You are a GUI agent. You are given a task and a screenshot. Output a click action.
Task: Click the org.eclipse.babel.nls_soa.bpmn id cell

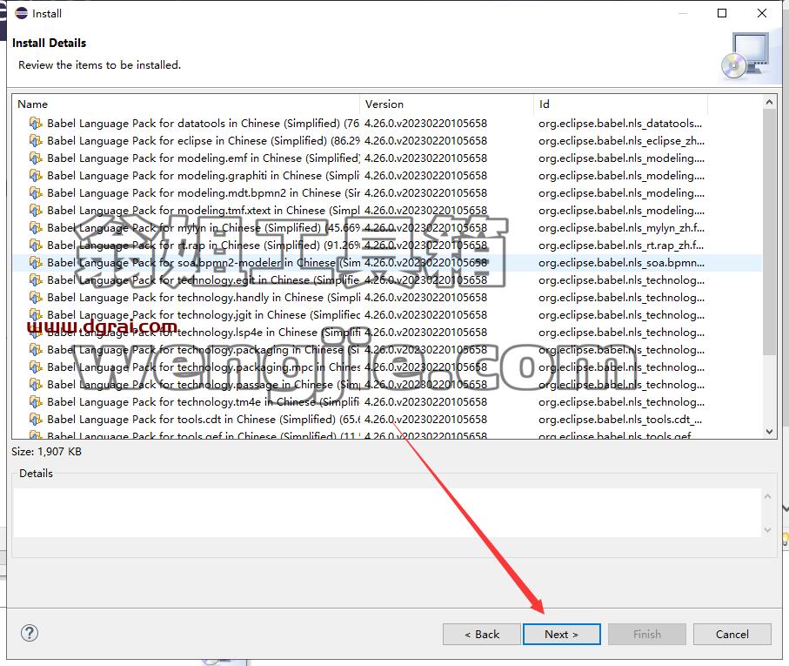(x=621, y=263)
